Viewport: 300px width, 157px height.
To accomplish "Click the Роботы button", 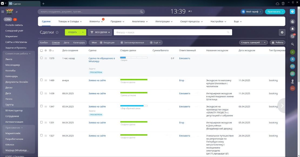I will pyautogui.click(x=277, y=43).
